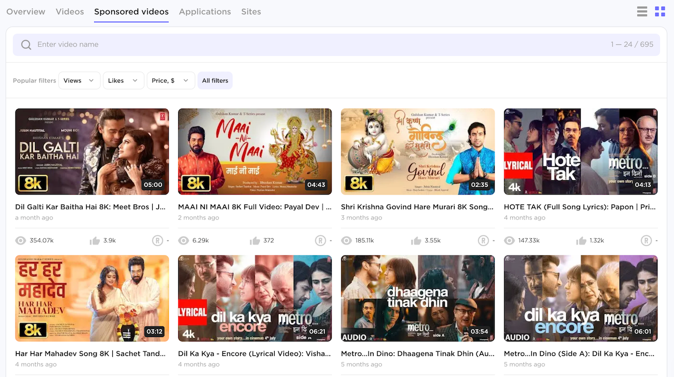Click the R price icon under HOTE TAK video

pos(646,241)
